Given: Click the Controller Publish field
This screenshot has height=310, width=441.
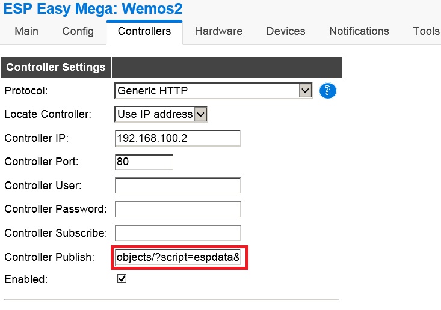Looking at the screenshot, I should [179, 258].
